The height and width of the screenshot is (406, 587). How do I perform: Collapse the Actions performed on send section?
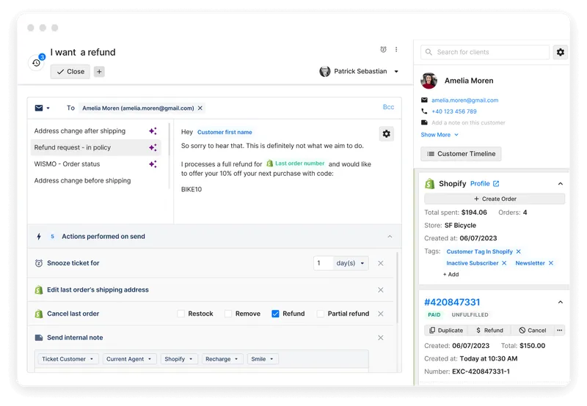[390, 237]
